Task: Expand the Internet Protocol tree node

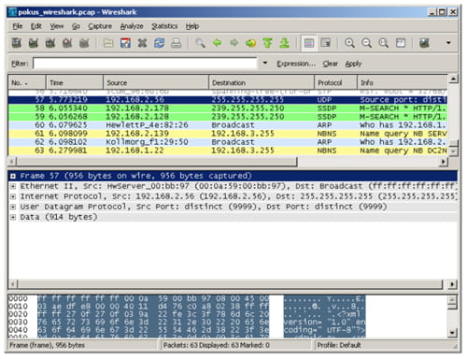Action: 13,196
